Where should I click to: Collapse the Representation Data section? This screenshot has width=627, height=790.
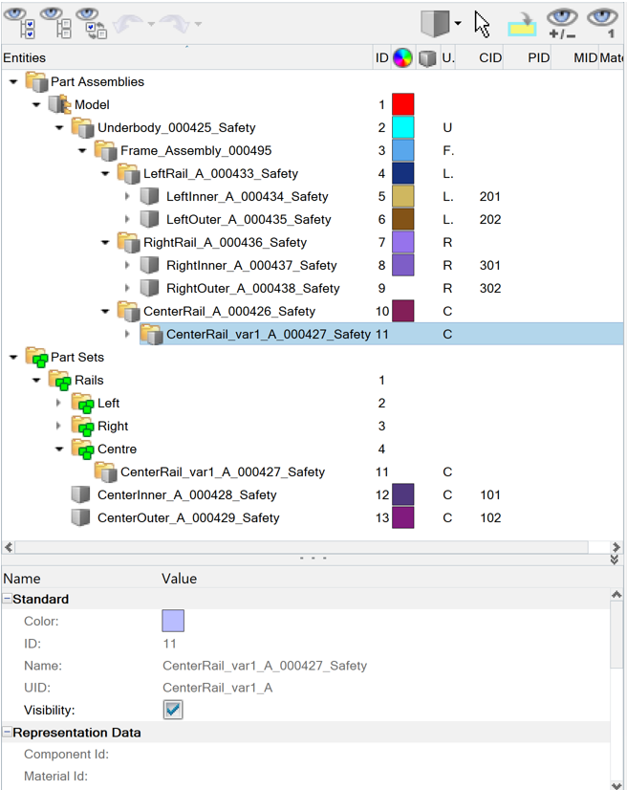coord(8,733)
